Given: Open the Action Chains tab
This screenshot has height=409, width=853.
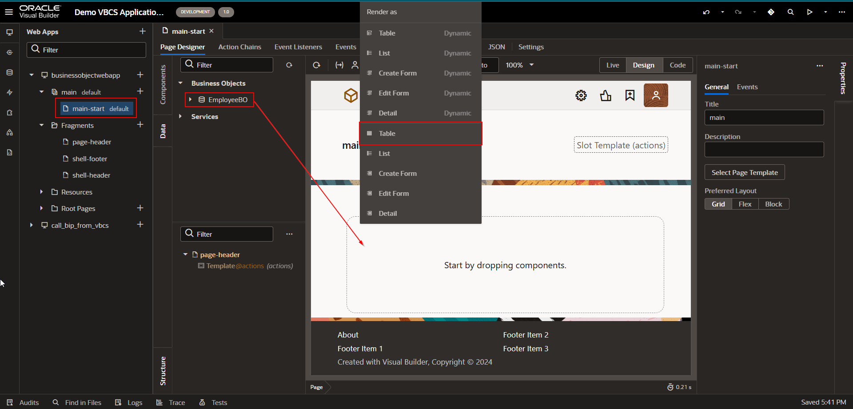Looking at the screenshot, I should tap(239, 47).
